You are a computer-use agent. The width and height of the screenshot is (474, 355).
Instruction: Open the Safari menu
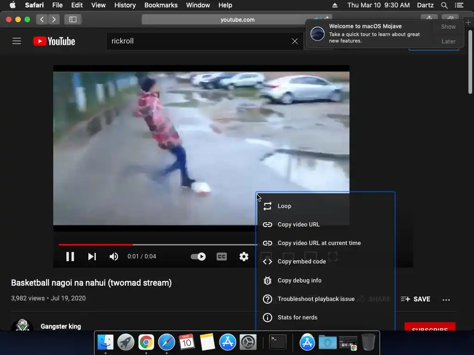point(34,5)
